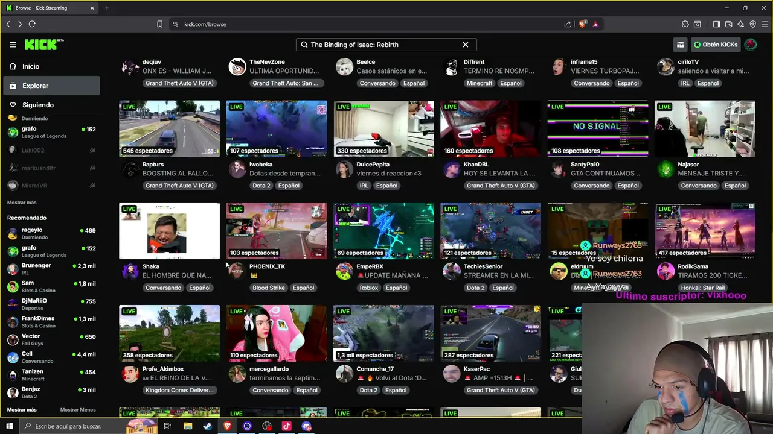The image size is (773, 434).
Task: Open TikTok from the taskbar
Action: click(286, 426)
